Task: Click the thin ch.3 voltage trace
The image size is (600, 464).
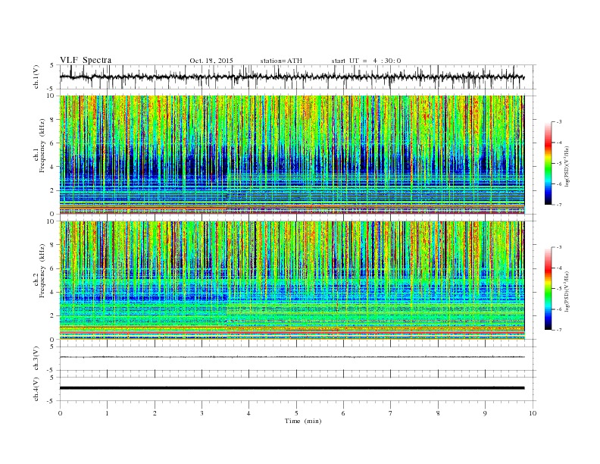Action: (x=292, y=357)
